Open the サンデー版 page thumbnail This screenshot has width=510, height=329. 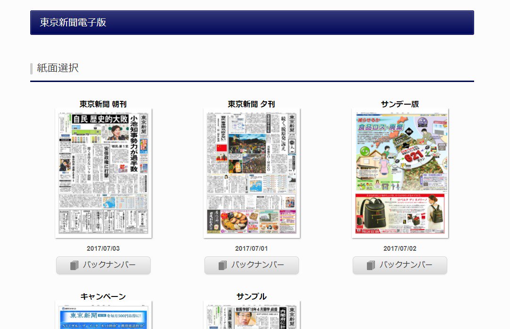400,173
